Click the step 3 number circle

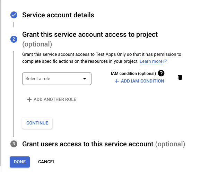(14, 144)
